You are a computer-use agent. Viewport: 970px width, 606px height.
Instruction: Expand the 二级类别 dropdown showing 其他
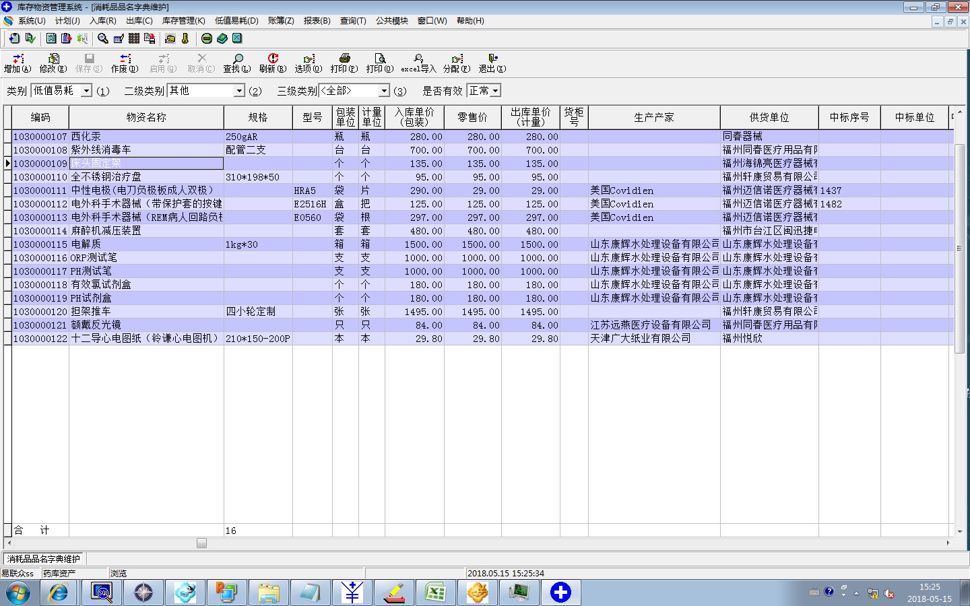tap(239, 91)
